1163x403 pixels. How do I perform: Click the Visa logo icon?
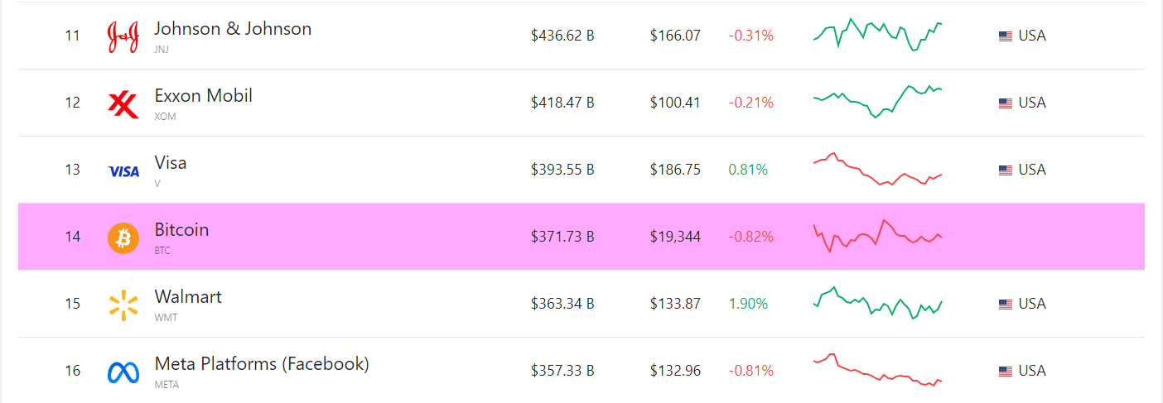pyautogui.click(x=124, y=171)
